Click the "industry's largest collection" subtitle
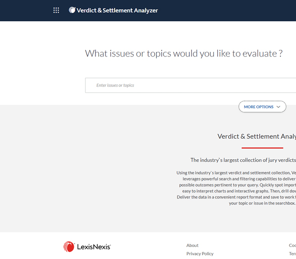The image size is (296, 259). (243, 160)
